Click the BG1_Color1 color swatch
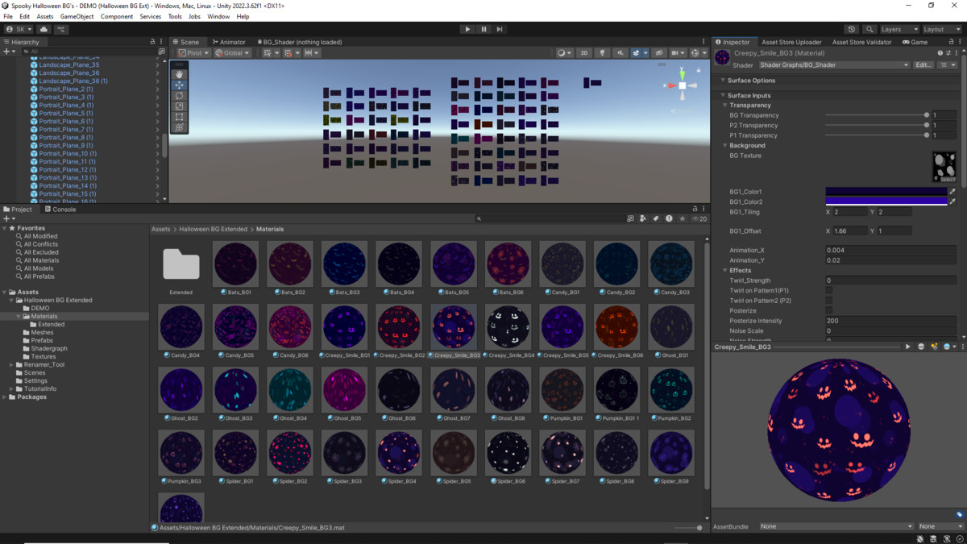 click(x=886, y=192)
